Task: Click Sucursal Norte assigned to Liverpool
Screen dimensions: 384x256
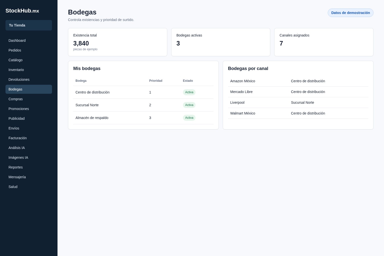Action: tap(302, 102)
